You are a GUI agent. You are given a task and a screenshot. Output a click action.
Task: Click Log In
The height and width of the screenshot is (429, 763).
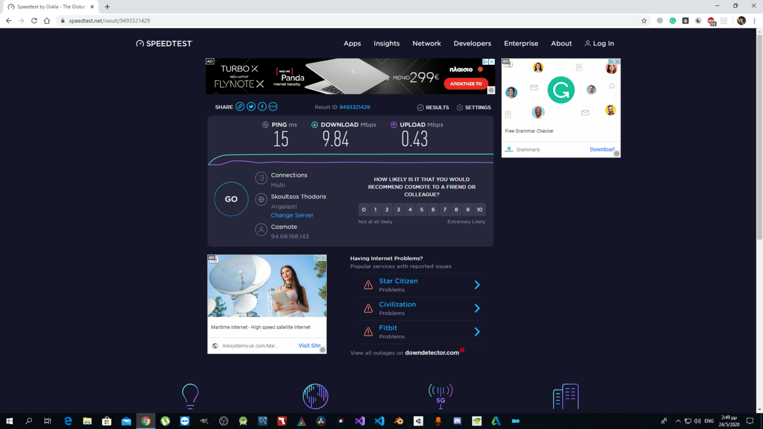pos(599,43)
